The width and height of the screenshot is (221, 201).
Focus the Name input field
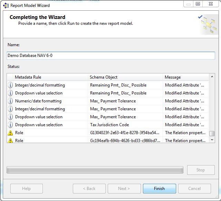[x=111, y=56]
